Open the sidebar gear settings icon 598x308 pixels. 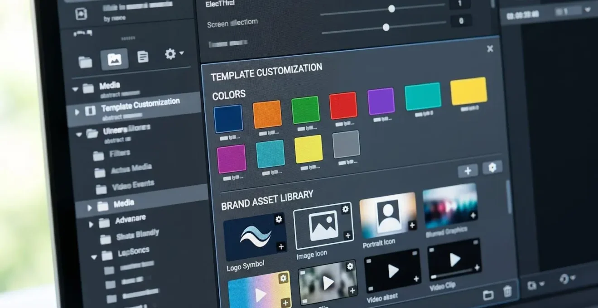170,54
